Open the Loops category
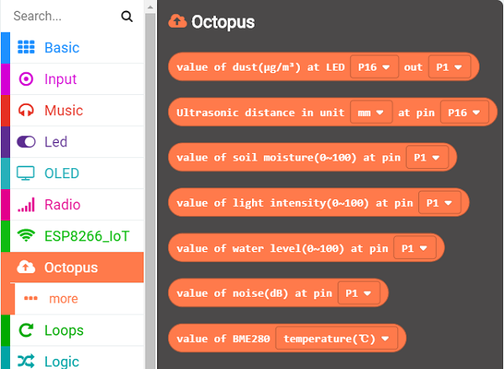This screenshot has height=369, width=504. 72,330
